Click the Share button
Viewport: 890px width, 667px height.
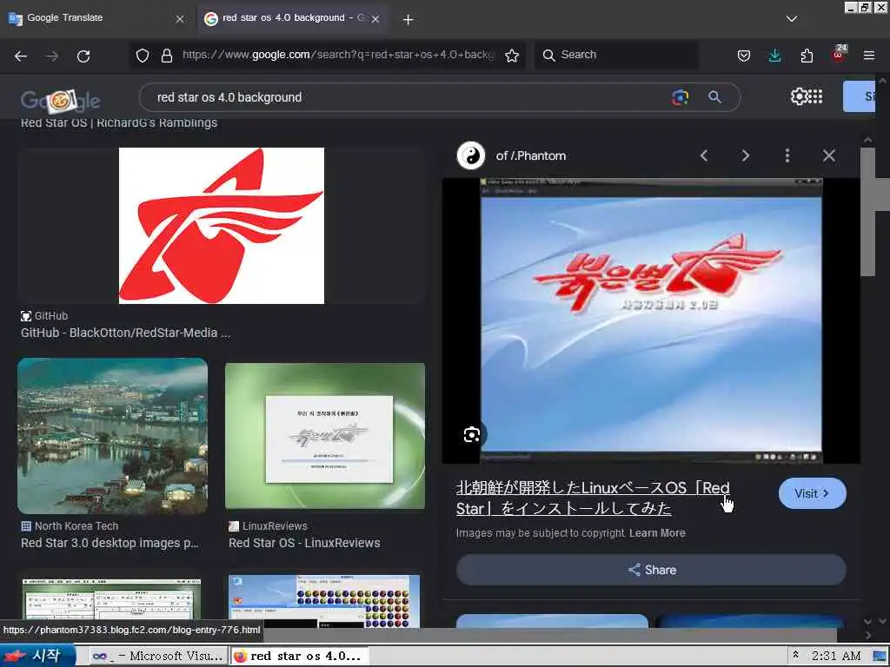(651, 570)
